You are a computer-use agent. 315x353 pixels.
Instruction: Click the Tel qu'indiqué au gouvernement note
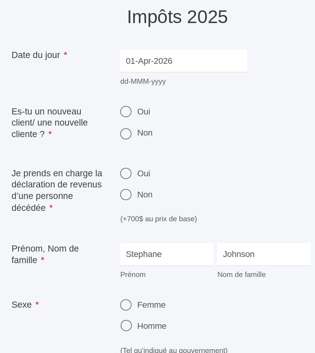coord(174,350)
